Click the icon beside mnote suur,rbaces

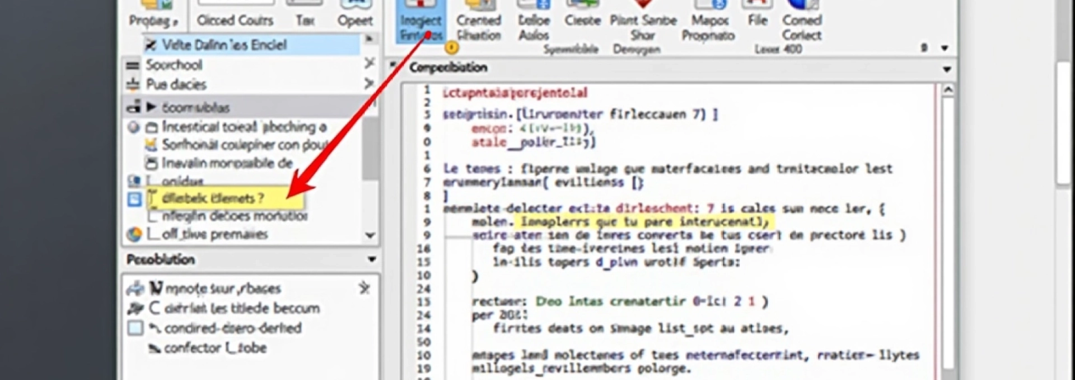coord(135,288)
